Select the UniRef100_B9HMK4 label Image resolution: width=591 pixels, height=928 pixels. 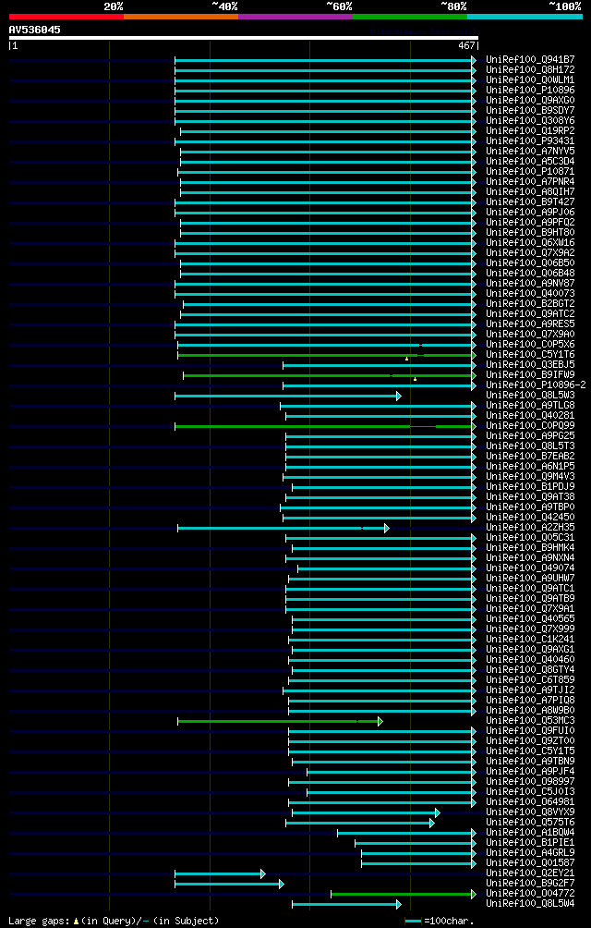[530, 547]
